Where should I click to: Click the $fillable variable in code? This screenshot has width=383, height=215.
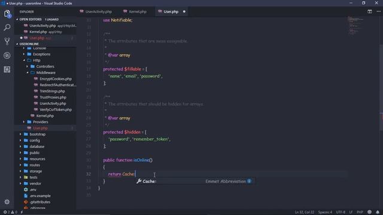pos(133,69)
